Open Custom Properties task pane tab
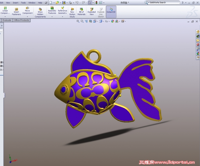Viewport: 200px width, 166px height. click(198, 58)
